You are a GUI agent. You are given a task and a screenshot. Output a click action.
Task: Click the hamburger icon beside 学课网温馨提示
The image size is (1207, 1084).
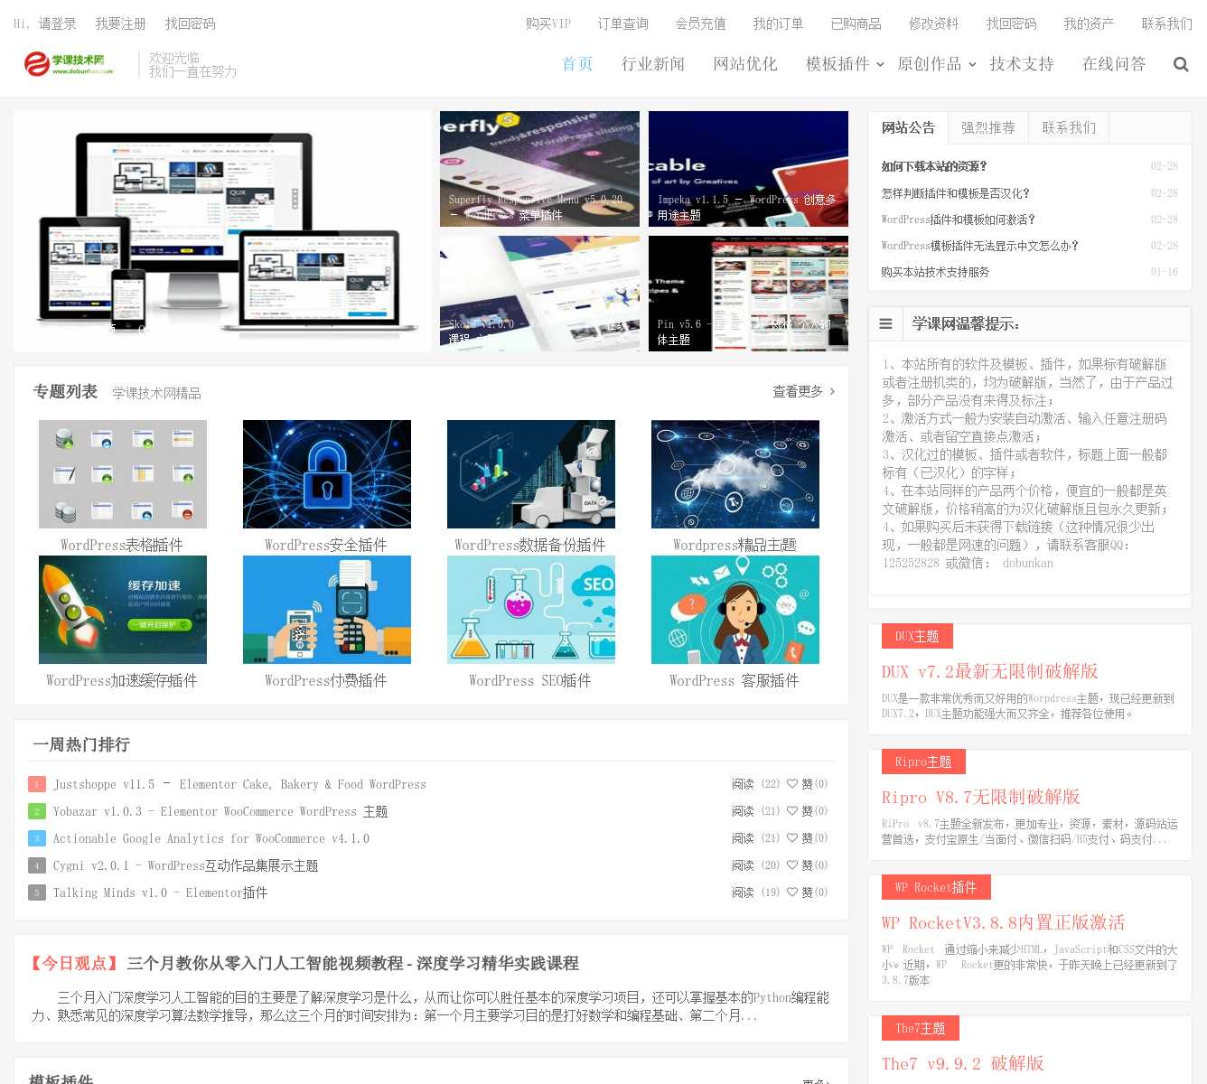pos(885,323)
